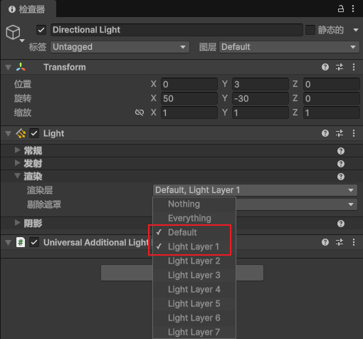Expand the 常规 section
The height and width of the screenshot is (339, 363).
tap(17, 150)
